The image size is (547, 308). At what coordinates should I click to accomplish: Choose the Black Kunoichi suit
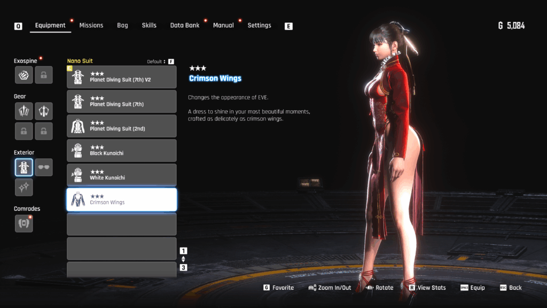coord(121,150)
